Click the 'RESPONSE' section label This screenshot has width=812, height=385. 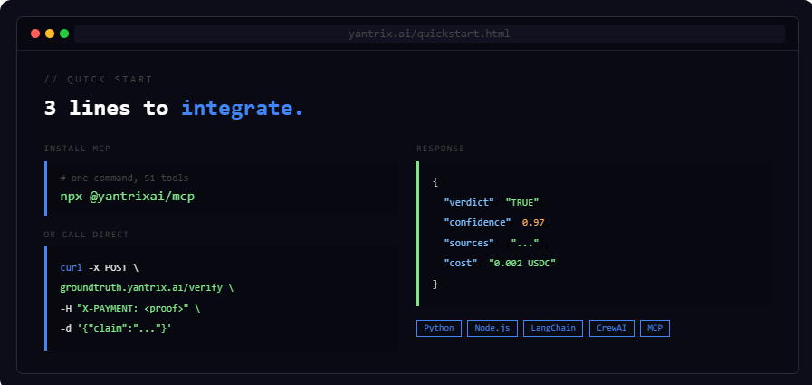(x=440, y=149)
